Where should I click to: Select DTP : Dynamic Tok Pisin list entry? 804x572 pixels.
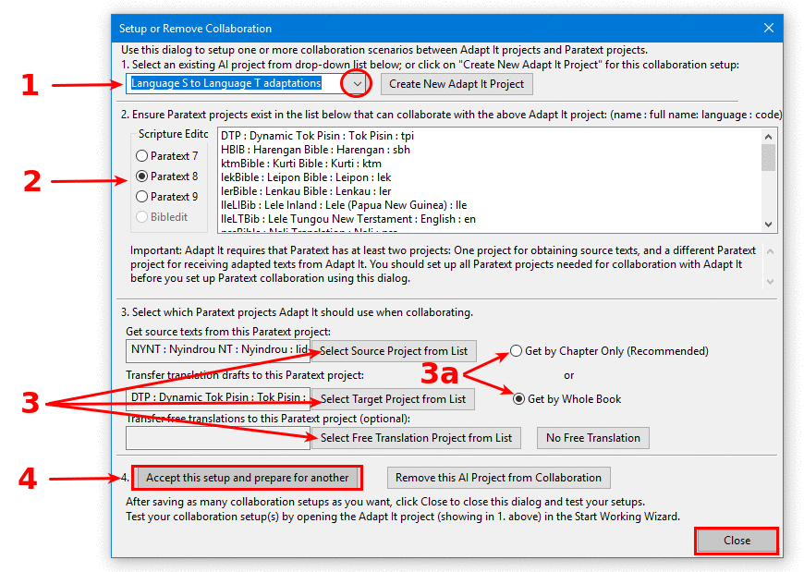pyautogui.click(x=317, y=136)
